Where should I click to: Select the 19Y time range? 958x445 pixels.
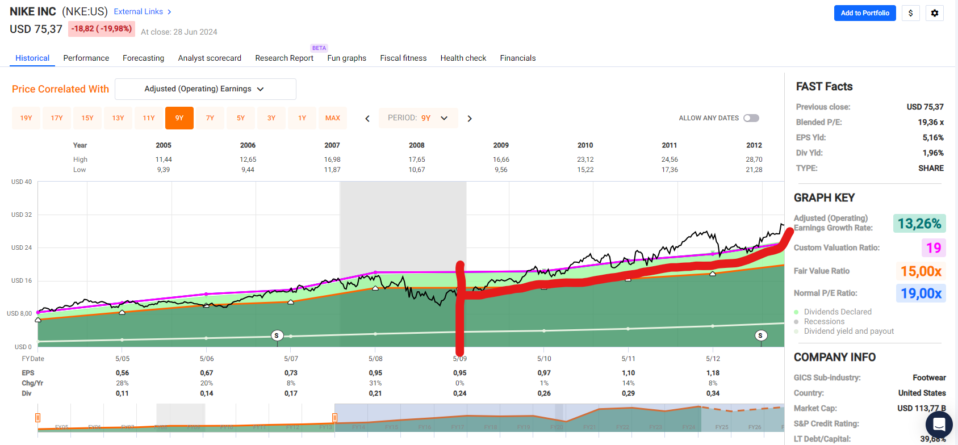pyautogui.click(x=26, y=118)
